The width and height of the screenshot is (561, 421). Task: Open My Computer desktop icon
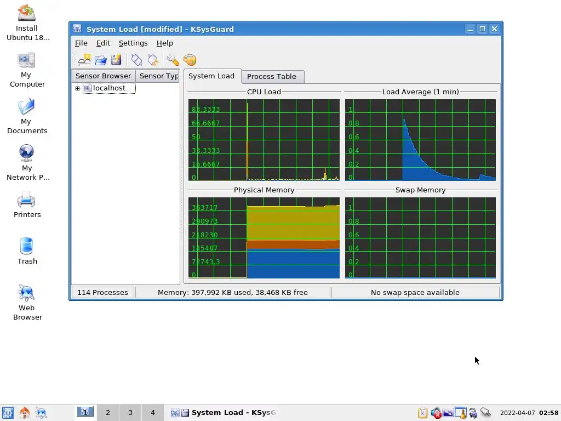[27, 70]
